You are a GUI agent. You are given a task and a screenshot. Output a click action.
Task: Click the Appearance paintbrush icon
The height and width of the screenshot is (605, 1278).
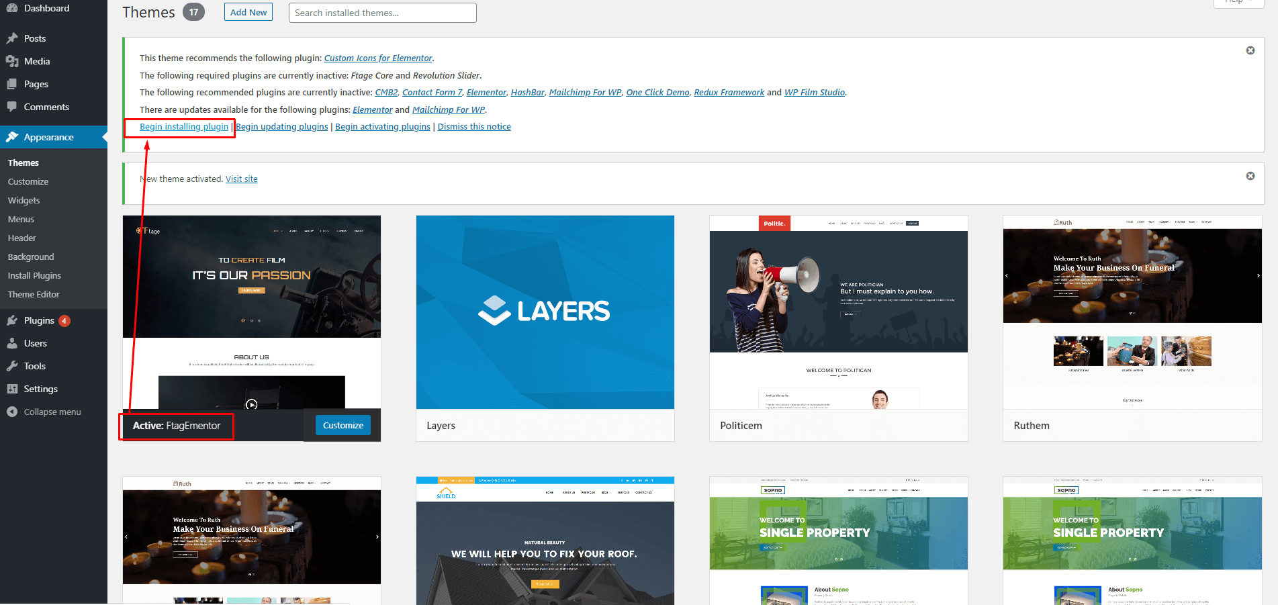(12, 137)
